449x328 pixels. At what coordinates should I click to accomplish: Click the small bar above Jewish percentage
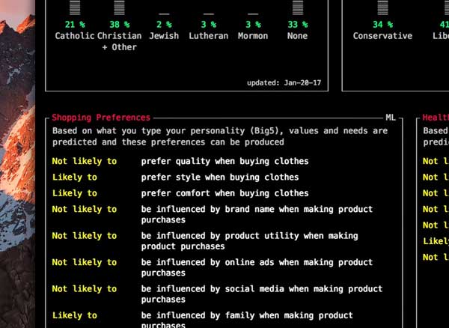[164, 13]
